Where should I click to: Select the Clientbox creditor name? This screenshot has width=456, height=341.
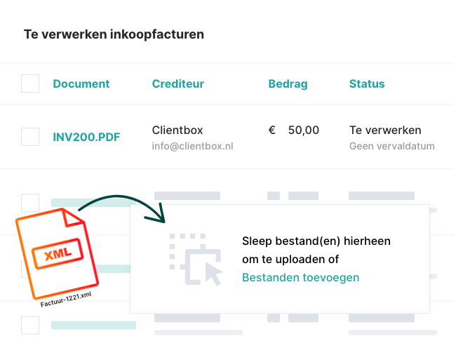pyautogui.click(x=178, y=131)
